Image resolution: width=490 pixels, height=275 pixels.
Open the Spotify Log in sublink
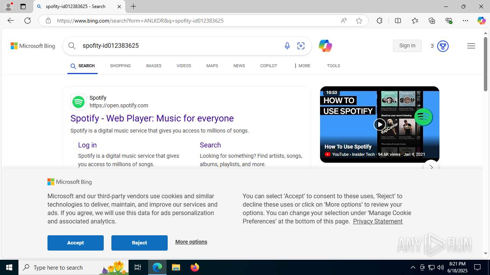tap(87, 145)
